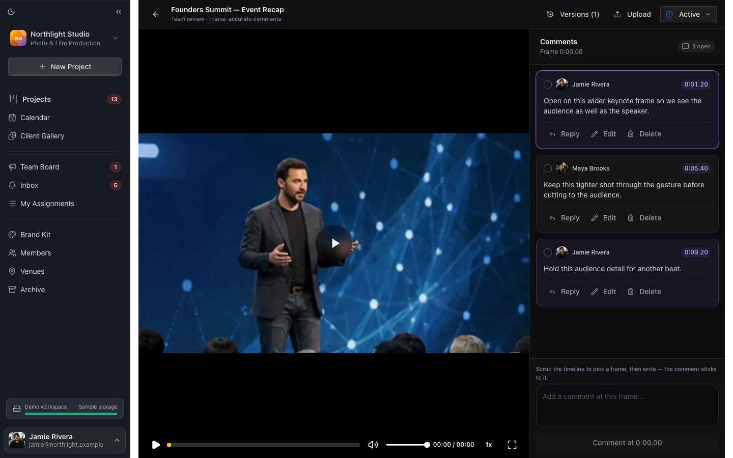The width and height of the screenshot is (733, 458).
Task: Click Upload button in header
Action: [633, 14]
